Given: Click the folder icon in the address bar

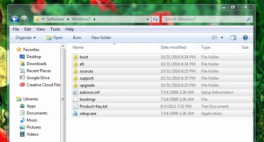Looking at the screenshot, I should pos(37,19).
